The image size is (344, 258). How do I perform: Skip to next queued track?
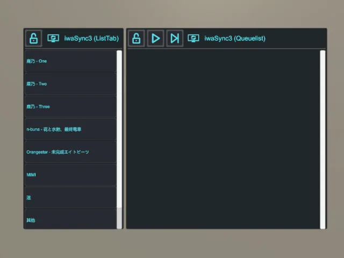click(x=175, y=38)
